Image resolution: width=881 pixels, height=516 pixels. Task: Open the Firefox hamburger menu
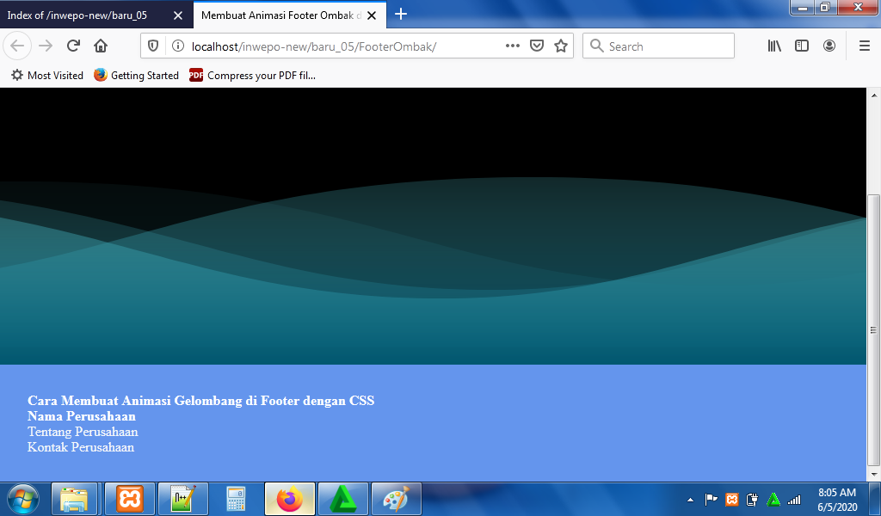click(865, 46)
